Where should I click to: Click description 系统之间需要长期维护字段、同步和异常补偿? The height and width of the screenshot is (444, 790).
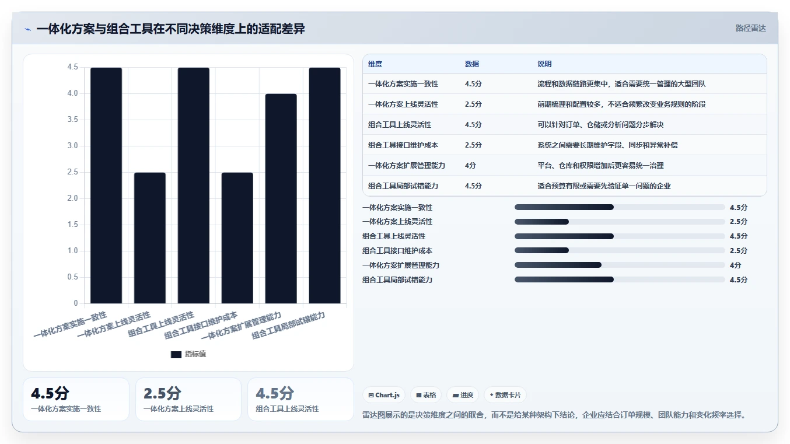(x=607, y=145)
